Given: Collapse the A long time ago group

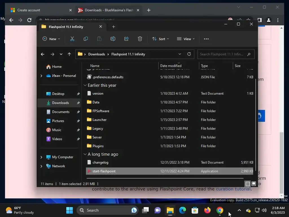Looking at the screenshot, I should pos(85,154).
